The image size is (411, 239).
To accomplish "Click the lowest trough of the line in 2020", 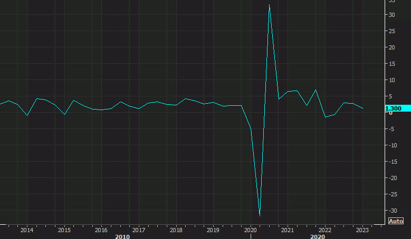I will coord(260,216).
